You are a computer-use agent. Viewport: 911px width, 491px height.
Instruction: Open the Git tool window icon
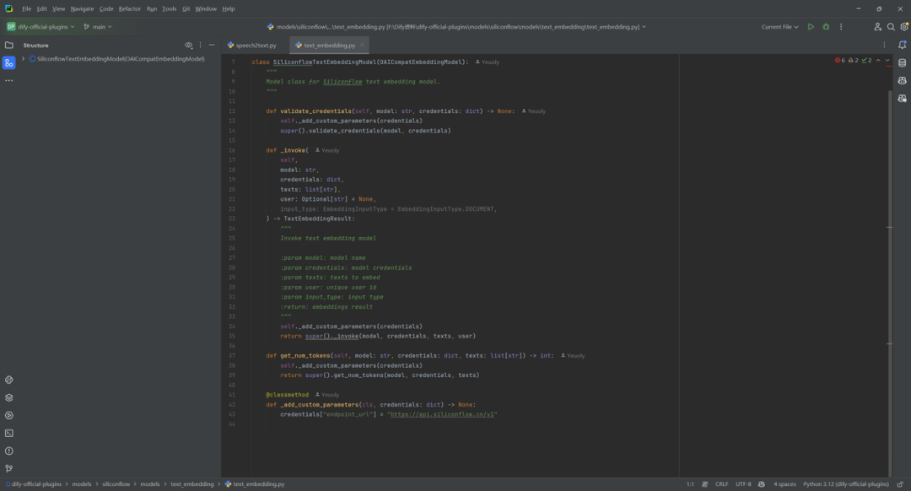point(8,468)
